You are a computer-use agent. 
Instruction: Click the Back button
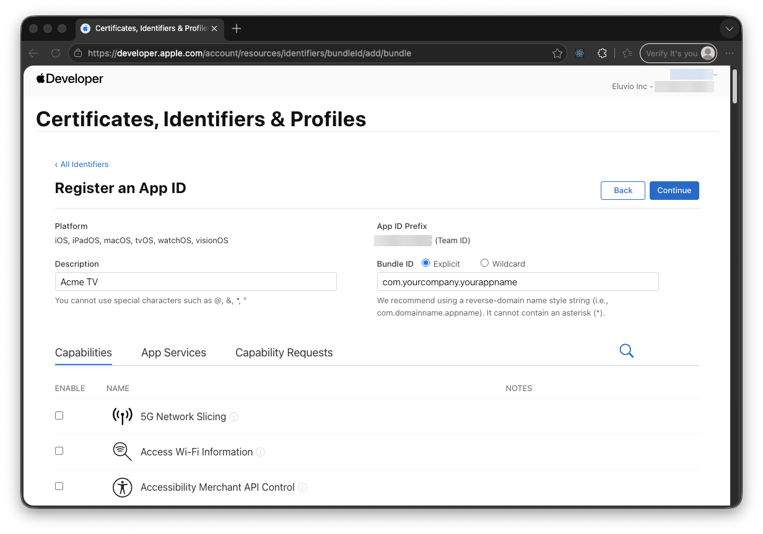point(623,191)
